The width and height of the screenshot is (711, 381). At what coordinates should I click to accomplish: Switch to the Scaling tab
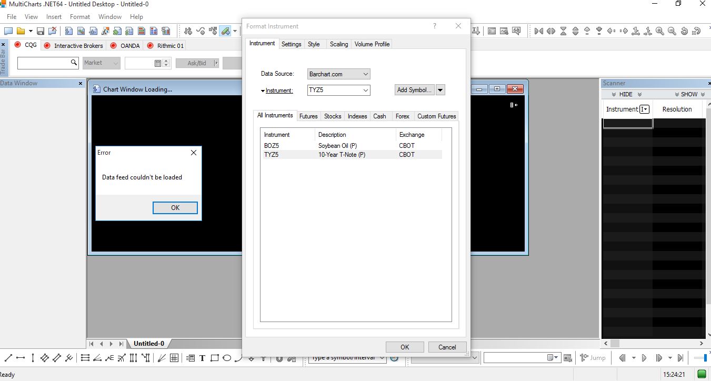click(339, 44)
